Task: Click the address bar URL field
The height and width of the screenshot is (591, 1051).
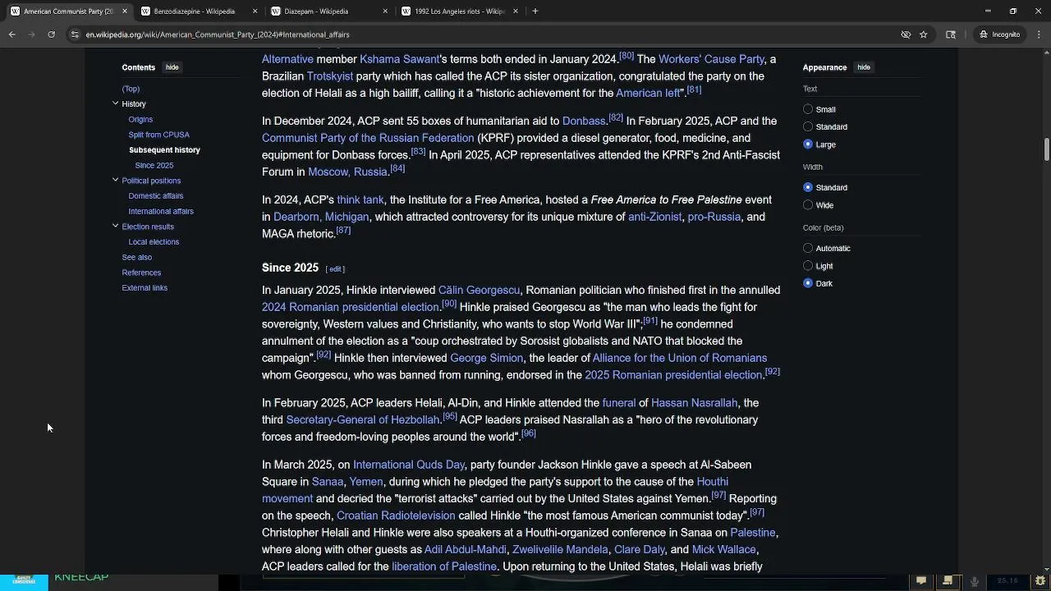Action: point(484,34)
